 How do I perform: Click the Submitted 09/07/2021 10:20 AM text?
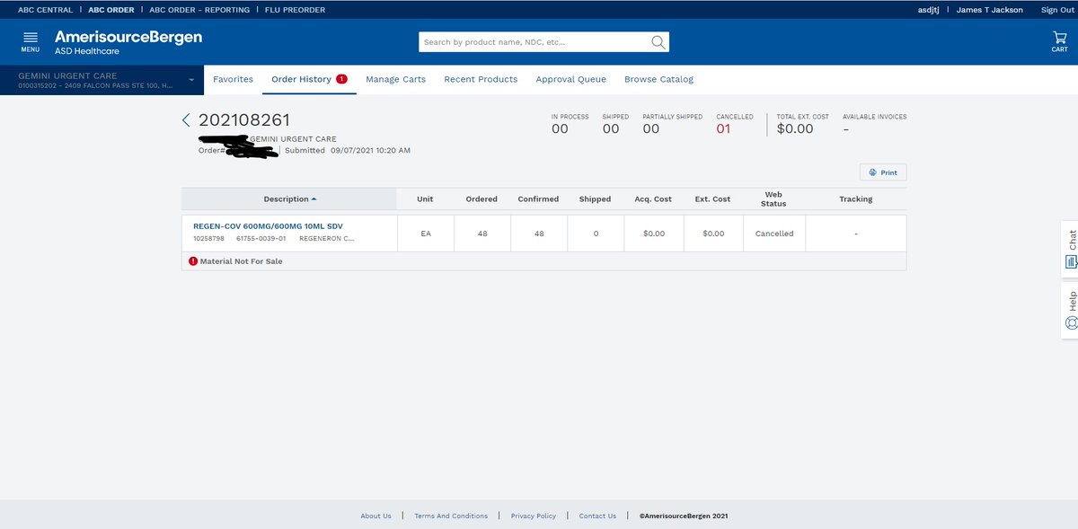(348, 151)
